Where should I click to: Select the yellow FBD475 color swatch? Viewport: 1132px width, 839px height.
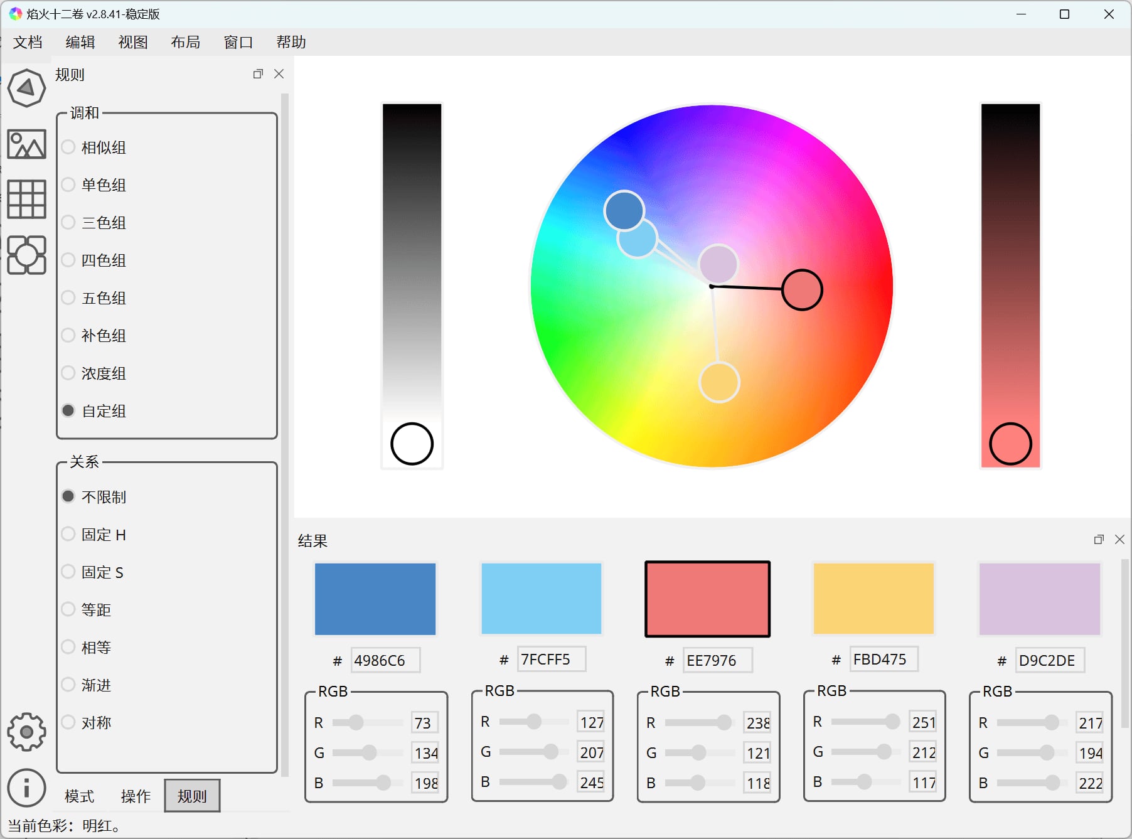[x=873, y=599]
